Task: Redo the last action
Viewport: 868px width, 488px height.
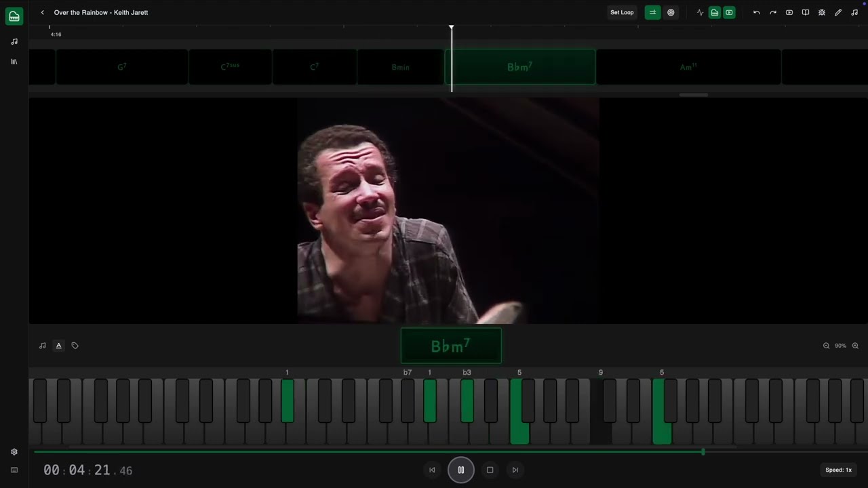Action: 773,12
